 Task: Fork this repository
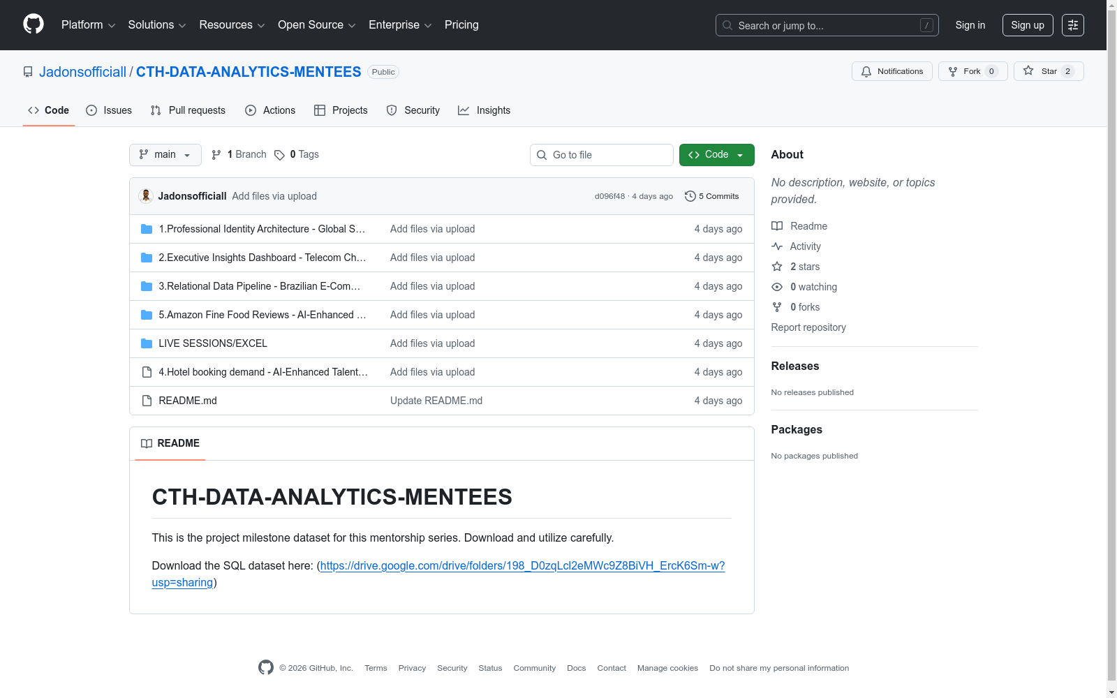tap(973, 71)
